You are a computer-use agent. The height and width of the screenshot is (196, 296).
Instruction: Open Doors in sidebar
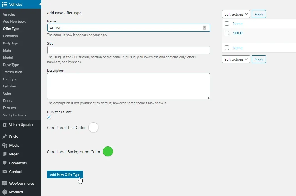(x=7, y=100)
